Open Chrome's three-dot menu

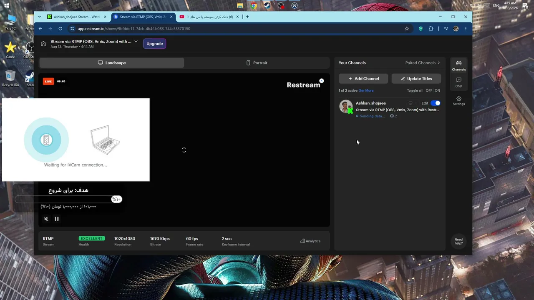(466, 29)
